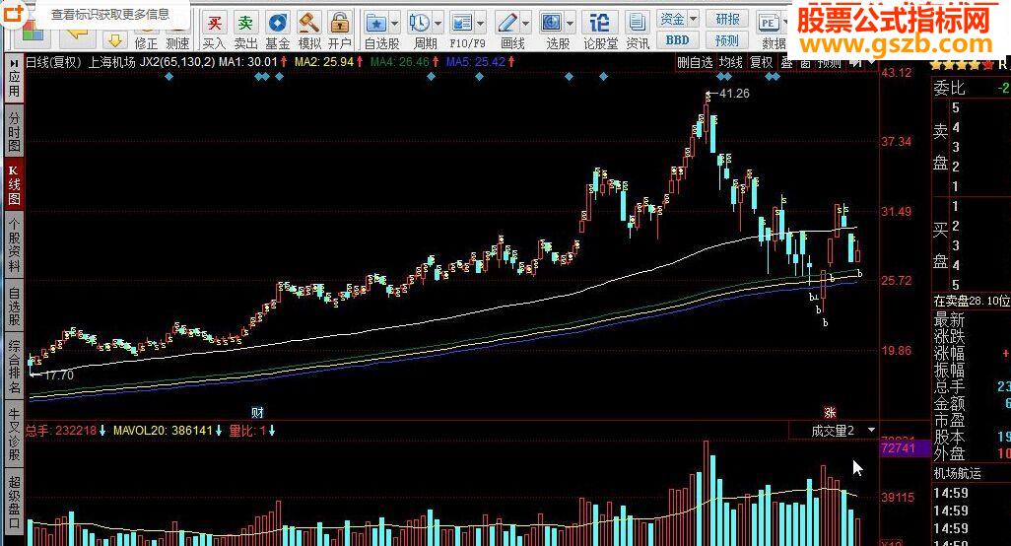Expand the 周期 period dropdown arrow
Image resolution: width=1011 pixels, height=546 pixels.
(x=438, y=24)
